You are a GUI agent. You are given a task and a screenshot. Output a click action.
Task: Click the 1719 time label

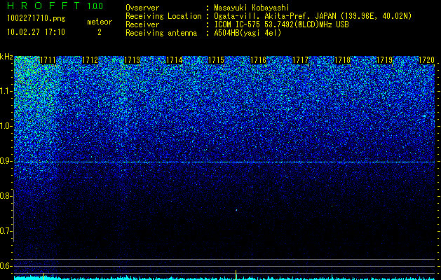coord(385,60)
